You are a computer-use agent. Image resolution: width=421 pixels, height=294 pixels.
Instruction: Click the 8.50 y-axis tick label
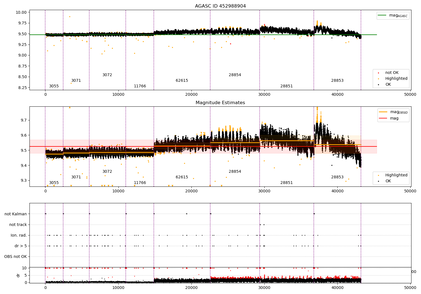(x=22, y=77)
